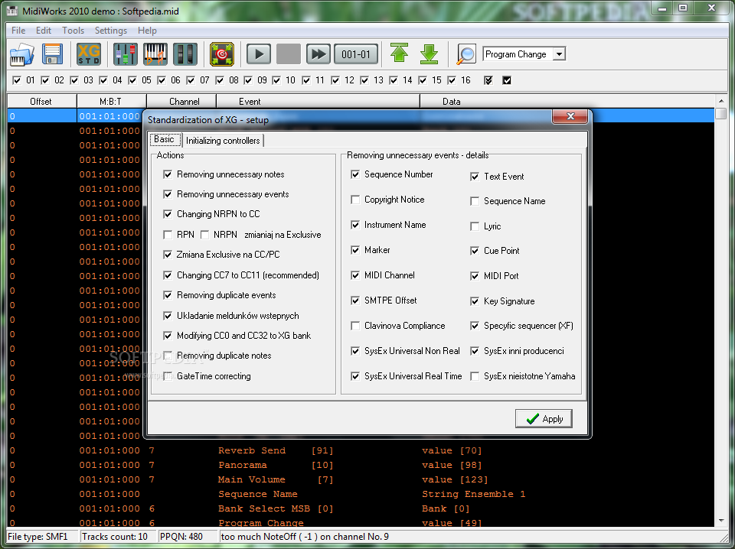This screenshot has height=549, width=735.
Task: Enable the NRPN zmianiaj na Exclusive checkbox
Action: (205, 235)
